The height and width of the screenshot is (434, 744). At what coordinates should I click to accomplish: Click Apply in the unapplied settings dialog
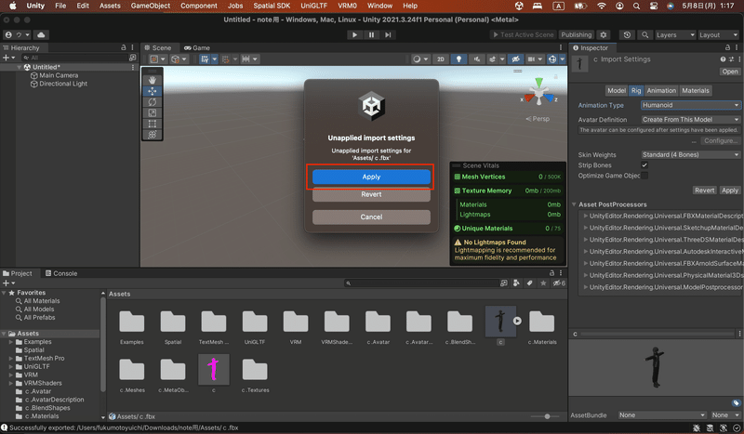point(371,177)
